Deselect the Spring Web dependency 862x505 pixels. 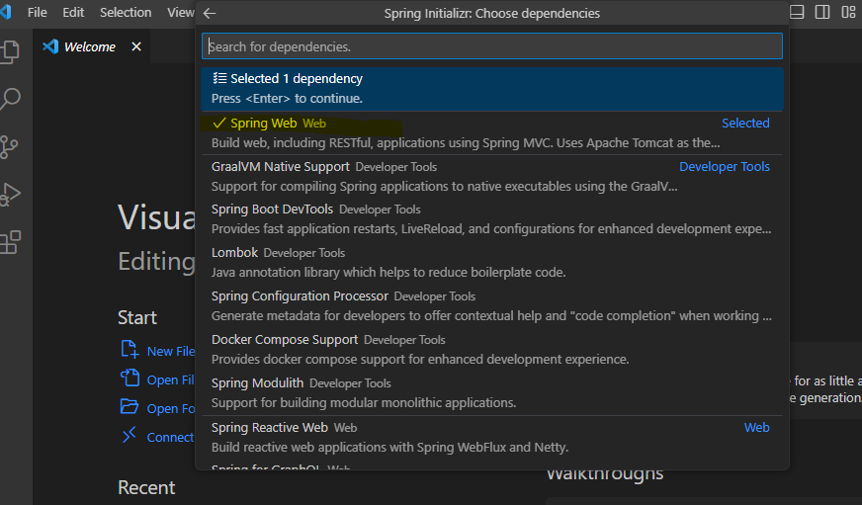pyautogui.click(x=492, y=132)
